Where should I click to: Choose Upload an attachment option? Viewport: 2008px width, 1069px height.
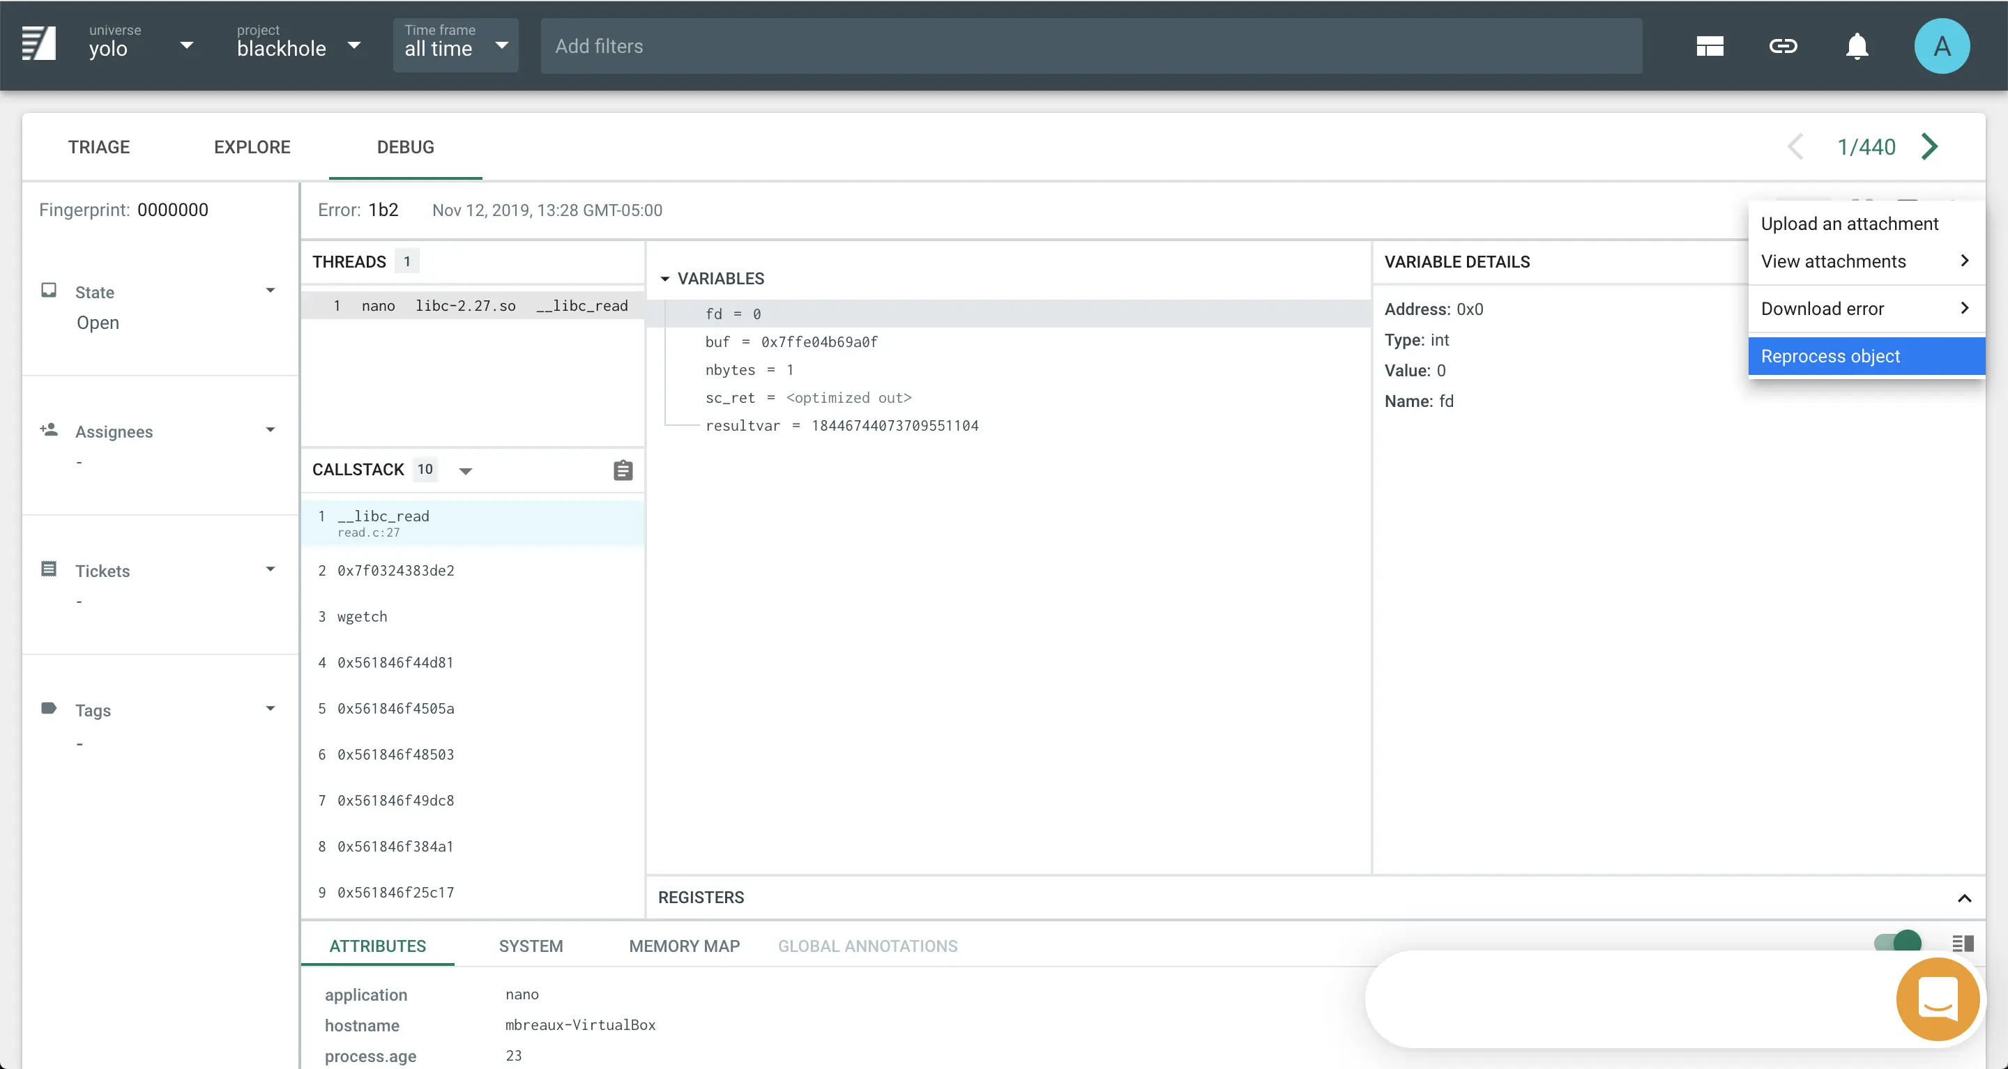1849,224
